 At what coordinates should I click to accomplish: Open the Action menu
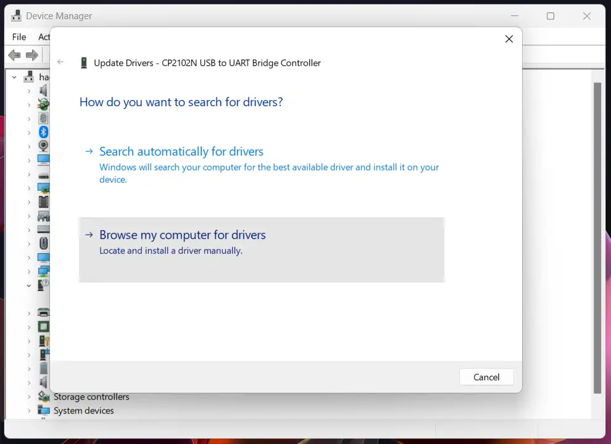[44, 37]
